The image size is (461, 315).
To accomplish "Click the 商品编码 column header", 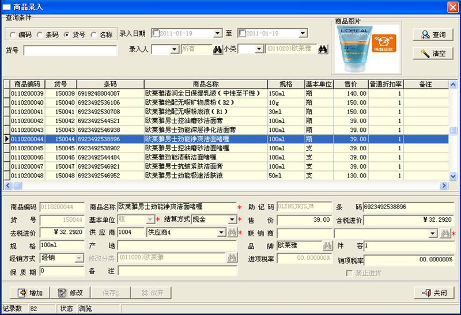I will tap(27, 84).
